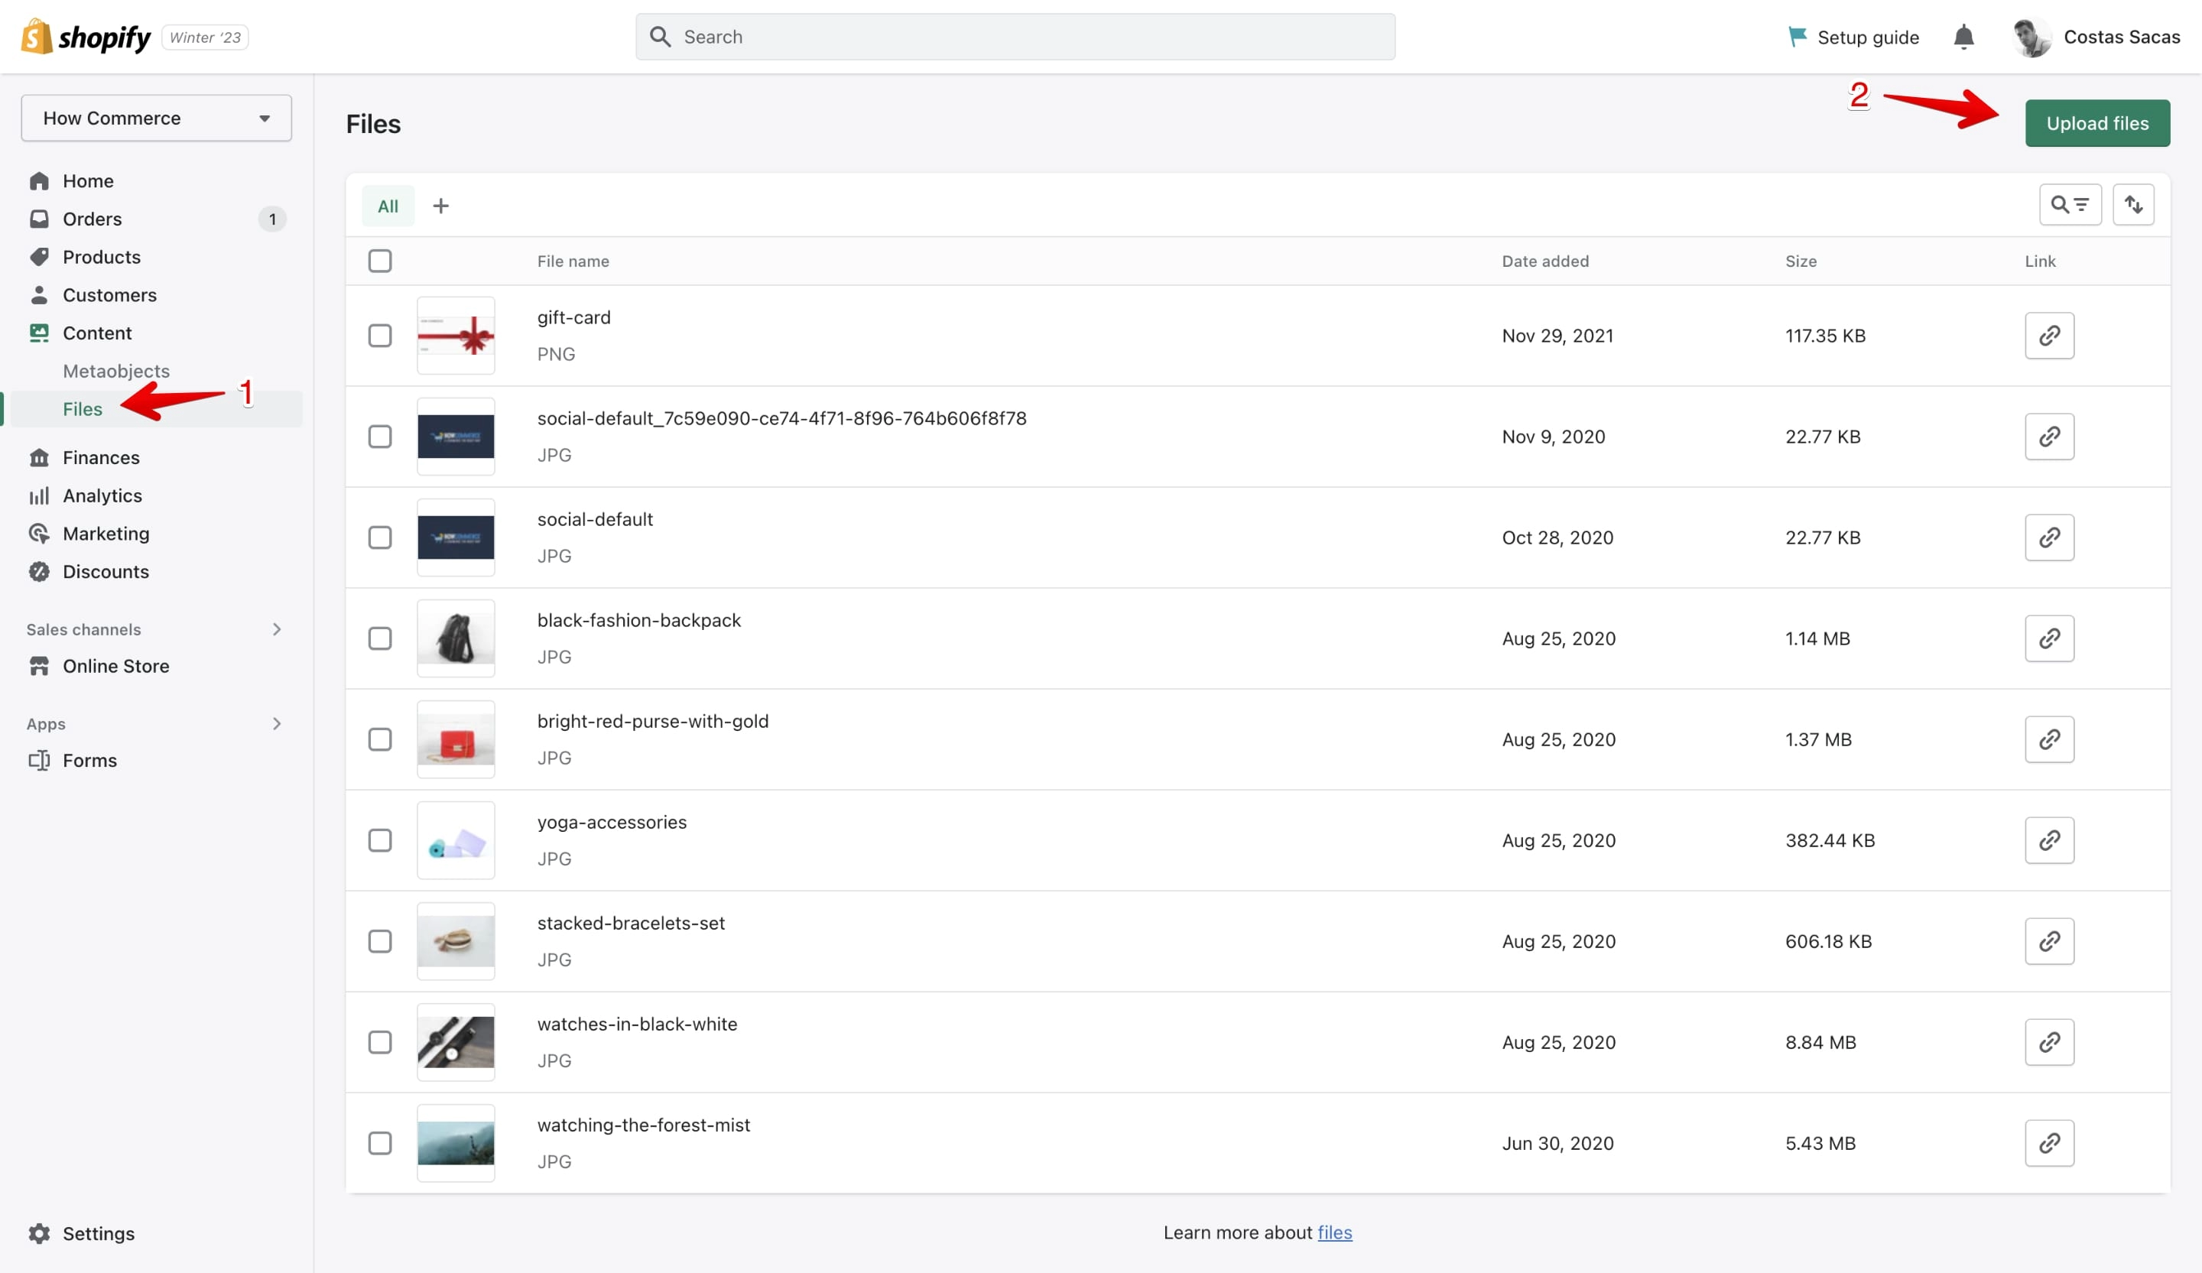Open the How Commerce store dropdown

tap(157, 118)
